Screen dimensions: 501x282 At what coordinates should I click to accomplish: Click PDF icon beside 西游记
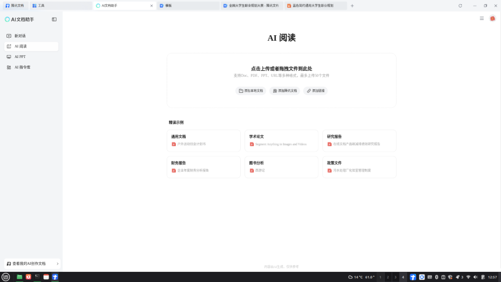[252, 171]
